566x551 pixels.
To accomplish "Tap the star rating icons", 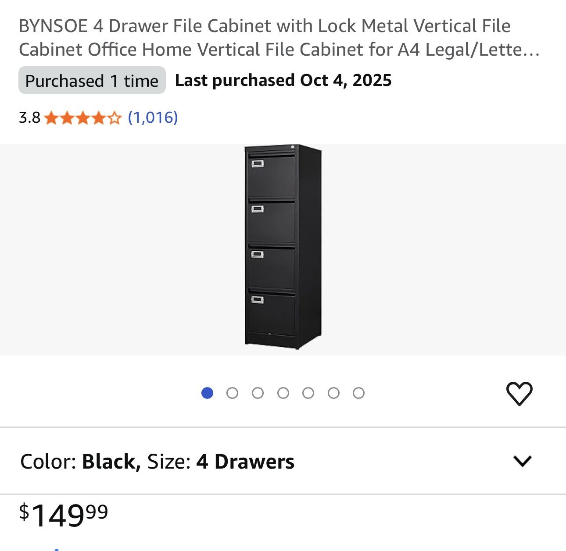I will click(x=82, y=118).
